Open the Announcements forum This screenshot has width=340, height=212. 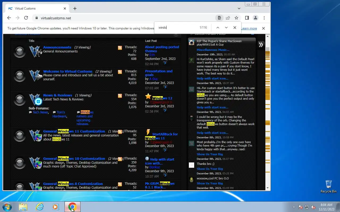tap(57, 47)
